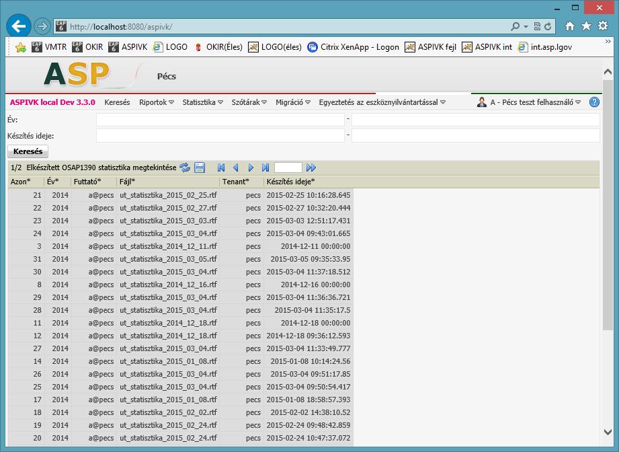Click the table refresh arrows icon

(185, 167)
